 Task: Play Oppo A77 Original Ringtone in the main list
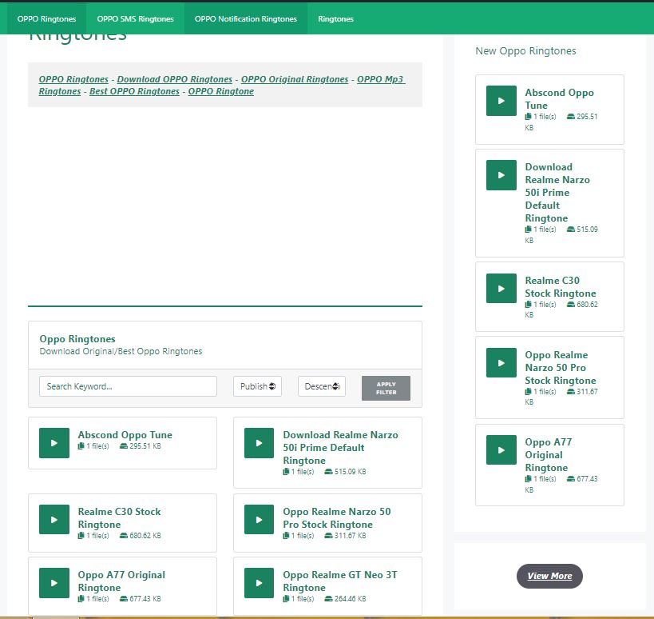coord(54,583)
